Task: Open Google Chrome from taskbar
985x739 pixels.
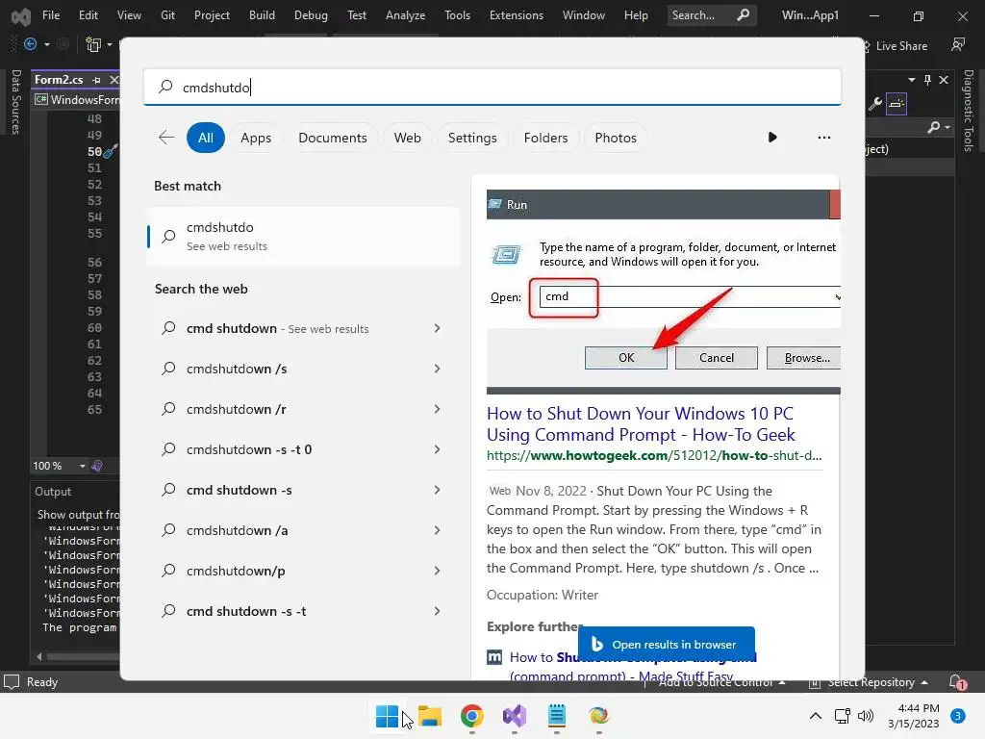Action: [471, 716]
